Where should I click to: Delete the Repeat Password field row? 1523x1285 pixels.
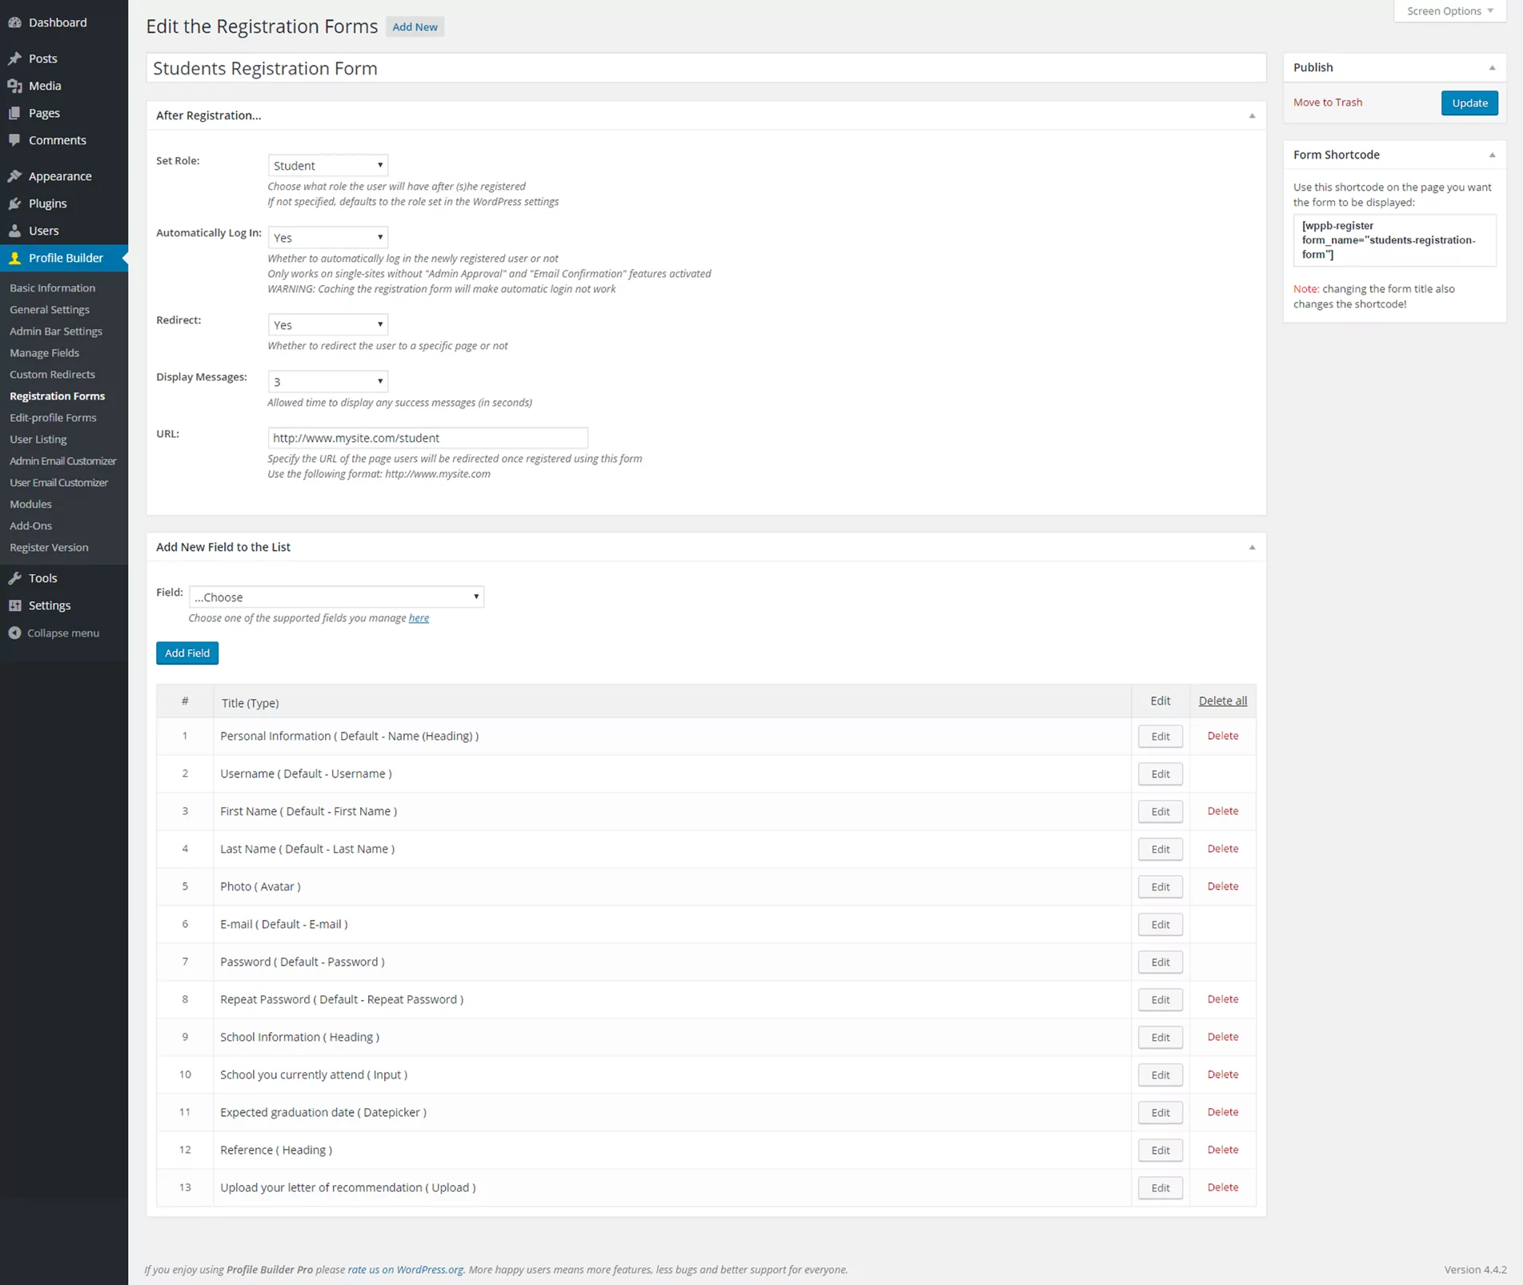pos(1222,999)
